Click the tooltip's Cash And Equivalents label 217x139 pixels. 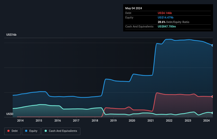[x=139, y=26]
